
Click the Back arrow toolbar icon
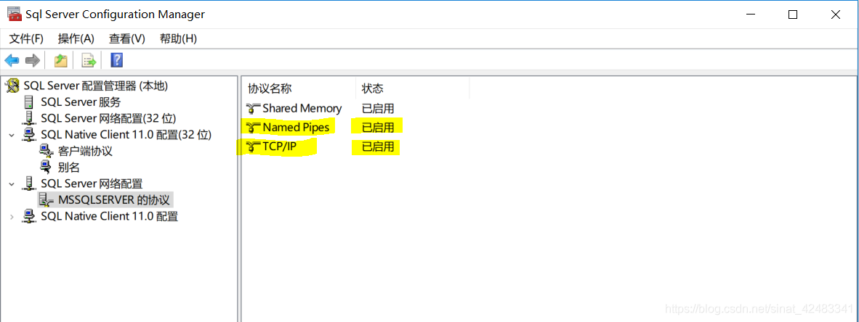(x=12, y=60)
